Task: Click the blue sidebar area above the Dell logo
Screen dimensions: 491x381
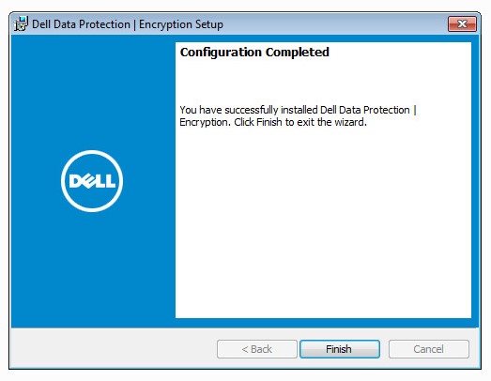Action: (92, 91)
